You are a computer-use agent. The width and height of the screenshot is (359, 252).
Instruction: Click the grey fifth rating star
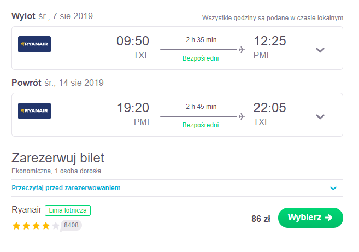coord(56,226)
